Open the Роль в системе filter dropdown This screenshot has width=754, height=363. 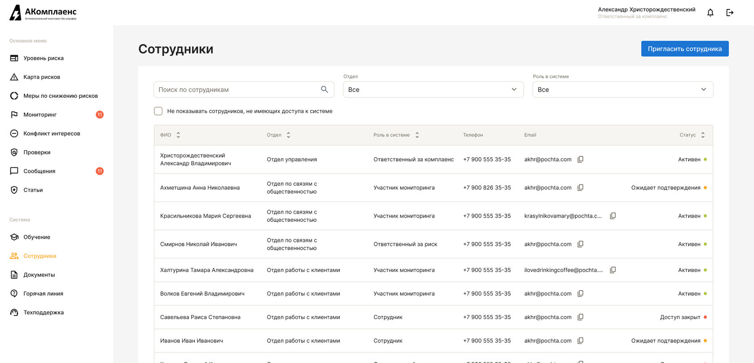pos(622,89)
